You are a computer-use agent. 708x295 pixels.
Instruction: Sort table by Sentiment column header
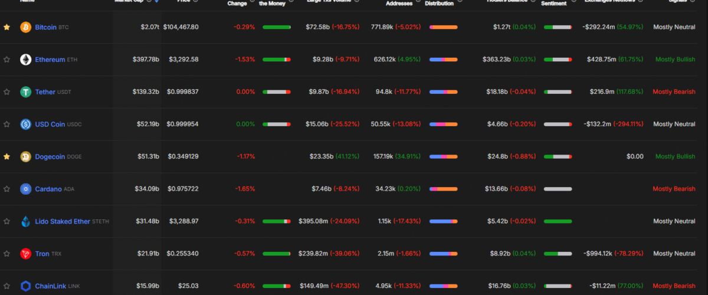[x=553, y=4]
